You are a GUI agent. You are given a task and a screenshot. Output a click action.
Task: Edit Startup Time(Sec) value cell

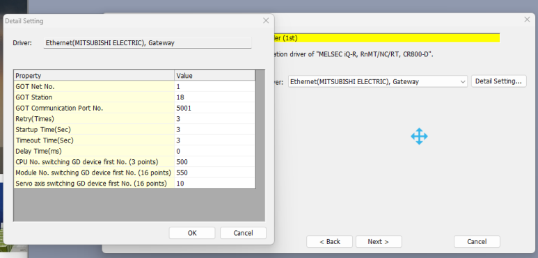215,130
